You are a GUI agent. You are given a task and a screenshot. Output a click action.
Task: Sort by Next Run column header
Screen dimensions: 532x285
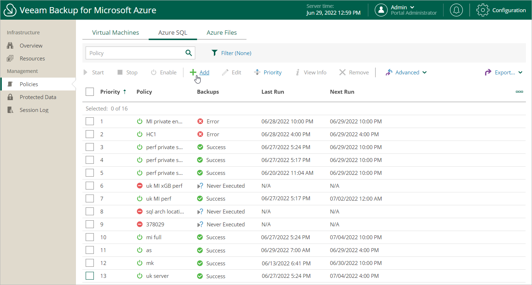click(342, 92)
